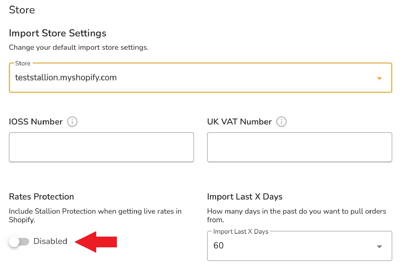Image resolution: width=404 pixels, height=268 pixels.
Task: Click the Import Store Settings heading
Action: pyautogui.click(x=58, y=33)
